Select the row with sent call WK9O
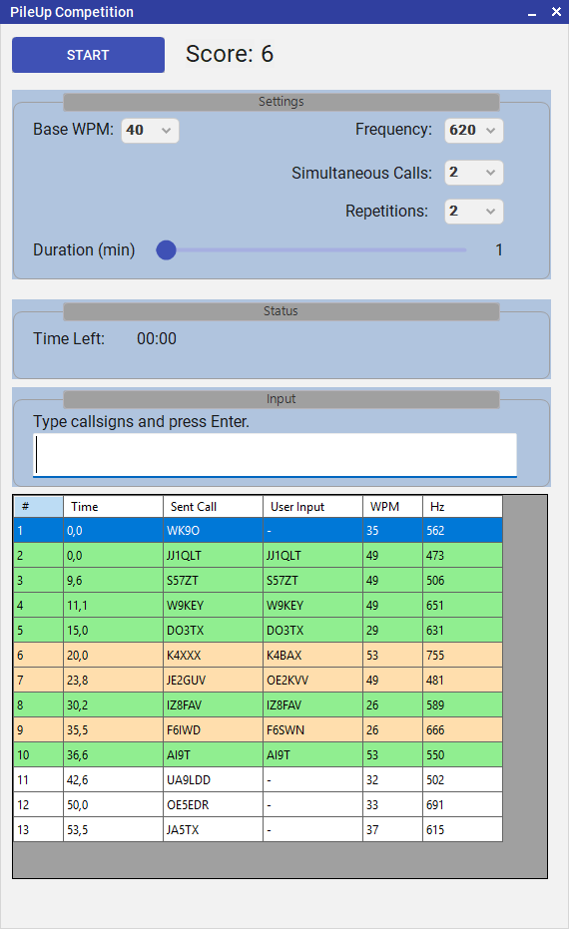Image resolution: width=569 pixels, height=929 pixels. [258, 530]
